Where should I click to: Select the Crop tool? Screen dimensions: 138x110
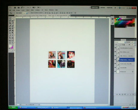(10, 23)
